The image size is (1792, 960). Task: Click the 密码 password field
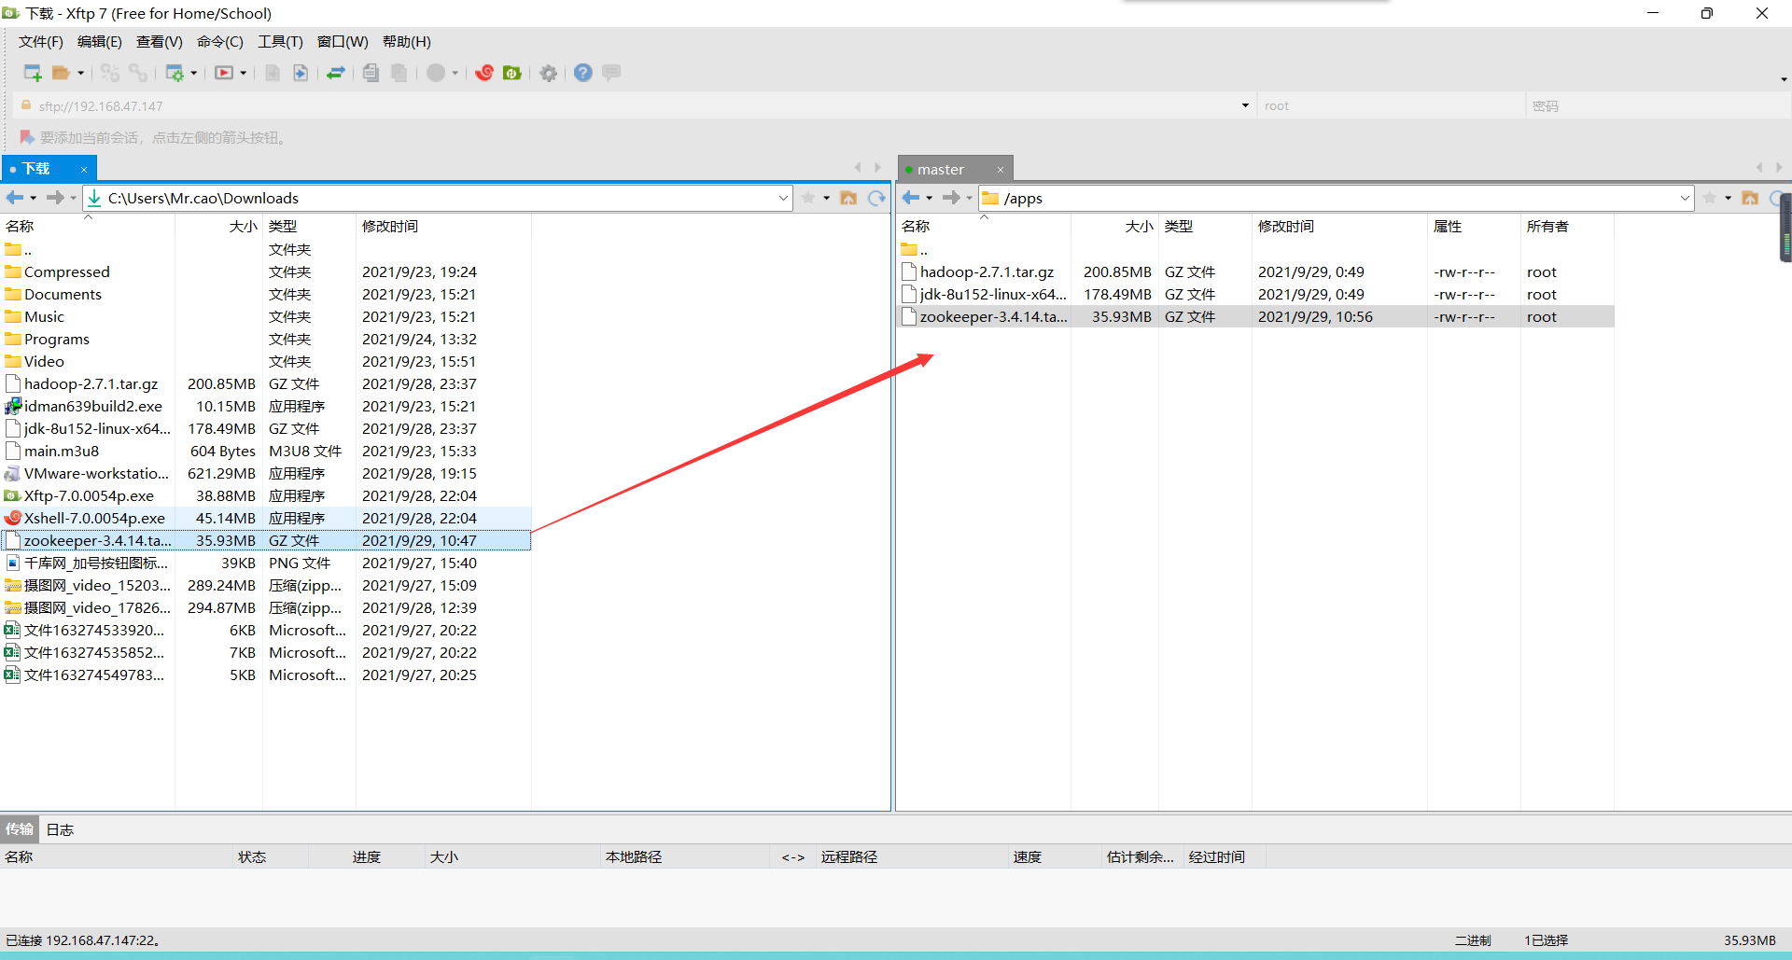[1657, 105]
